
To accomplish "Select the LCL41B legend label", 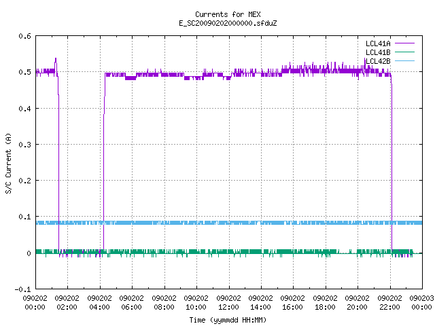I will pyautogui.click(x=378, y=52).
